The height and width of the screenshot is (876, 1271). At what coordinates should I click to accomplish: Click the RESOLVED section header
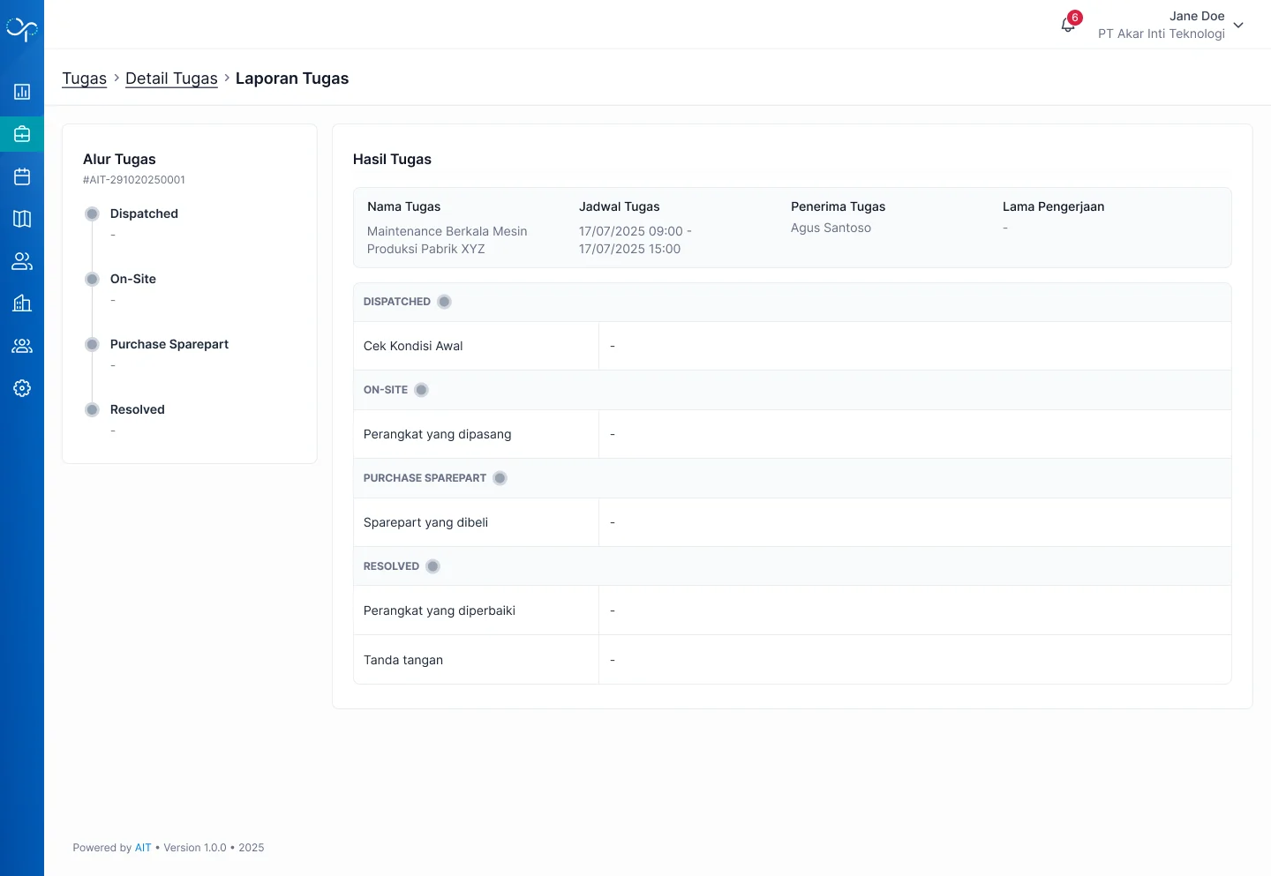792,566
